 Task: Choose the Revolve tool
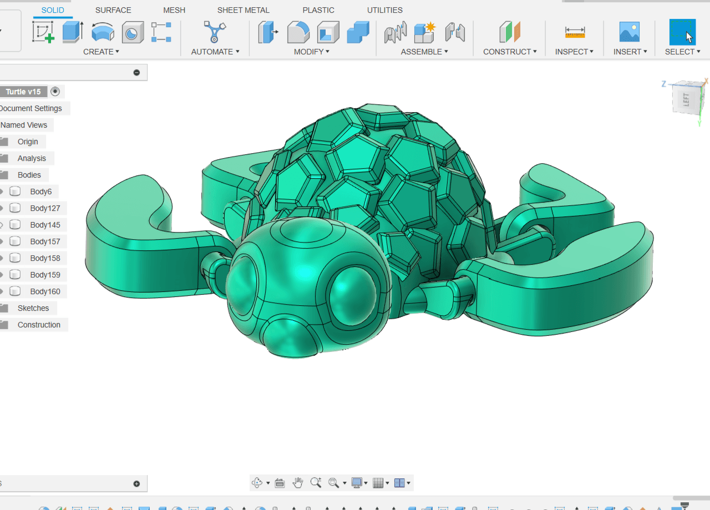pos(103,32)
